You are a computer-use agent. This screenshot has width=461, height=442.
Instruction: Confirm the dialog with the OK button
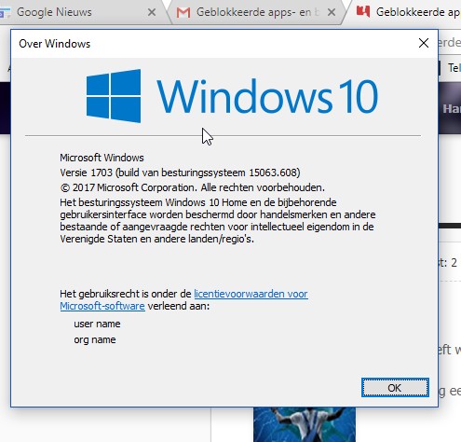pos(395,388)
